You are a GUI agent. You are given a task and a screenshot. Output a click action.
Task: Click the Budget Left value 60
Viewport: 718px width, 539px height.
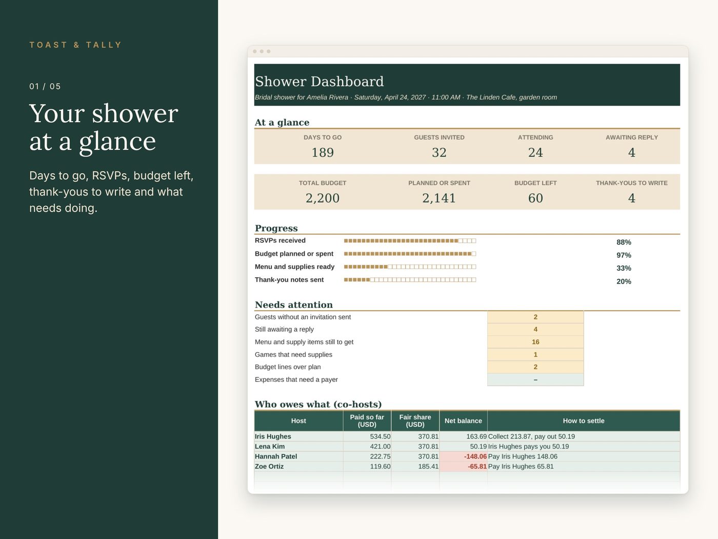(x=535, y=198)
